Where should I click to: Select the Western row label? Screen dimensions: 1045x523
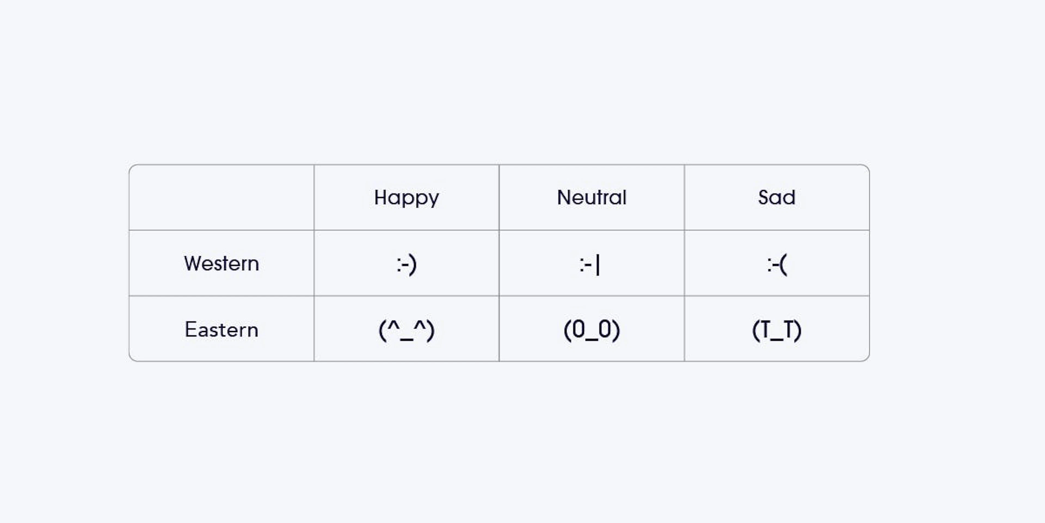coord(222,264)
